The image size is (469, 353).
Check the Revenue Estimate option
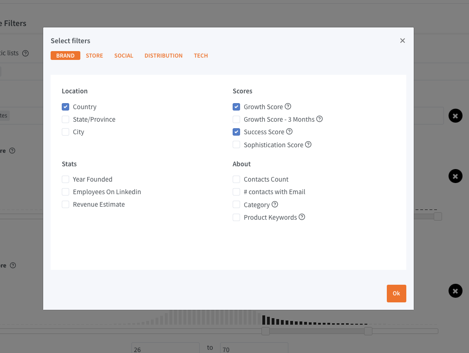pyautogui.click(x=65, y=204)
